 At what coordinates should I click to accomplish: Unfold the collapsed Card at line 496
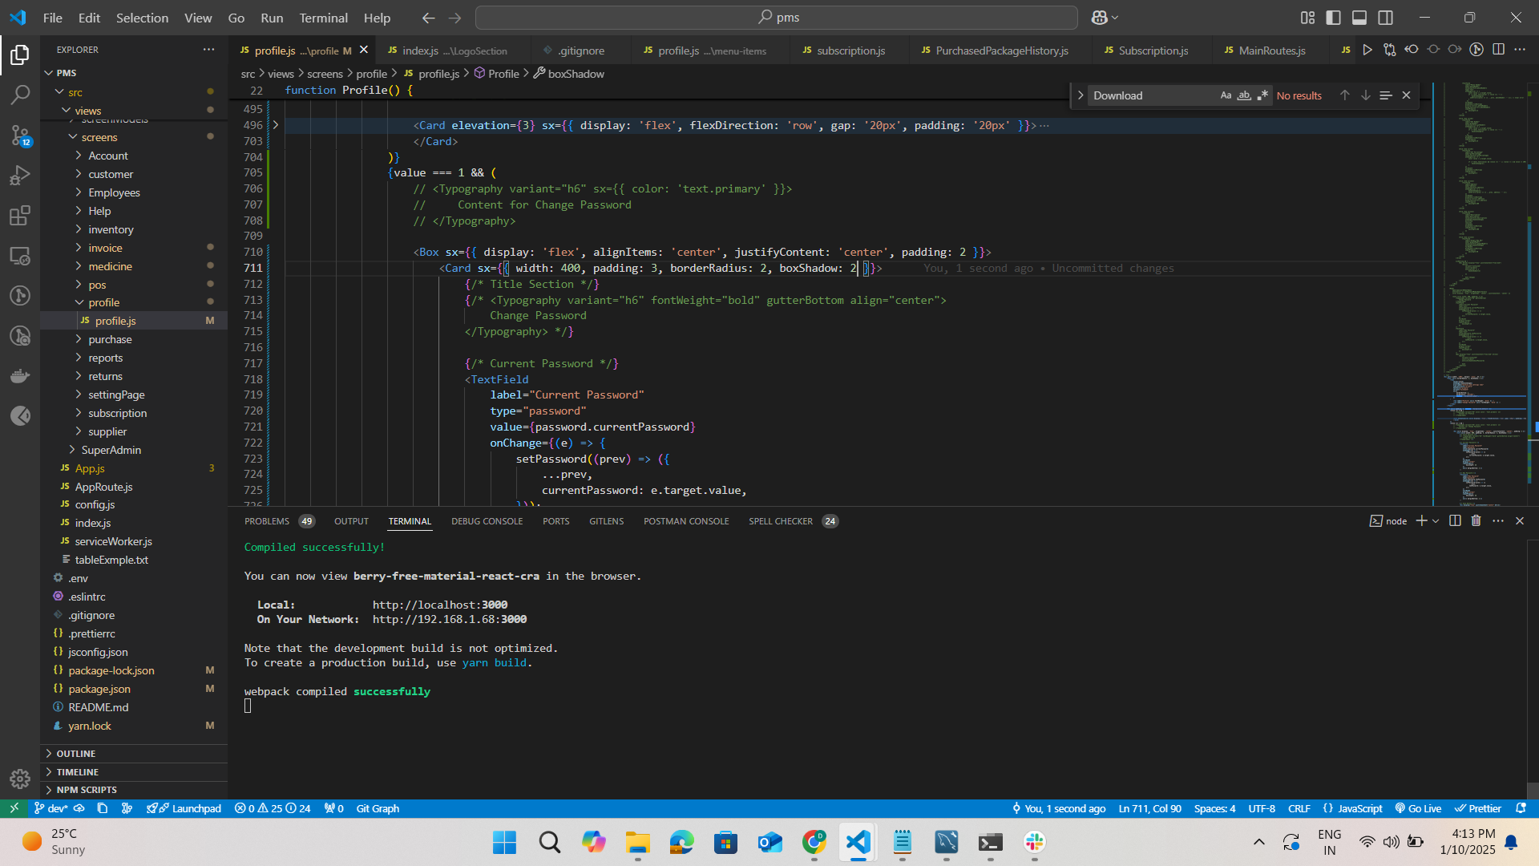coord(275,125)
